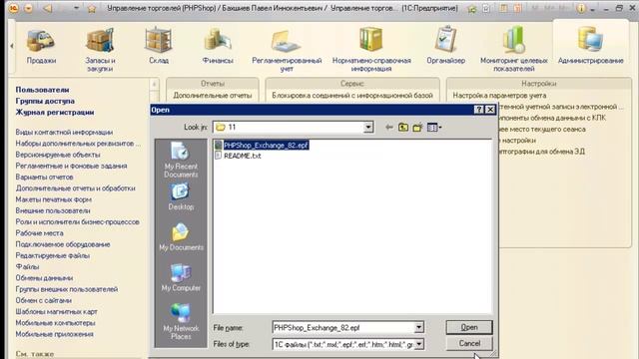Create a new folder in dialog
The height and width of the screenshot is (359, 639).
pos(417,128)
